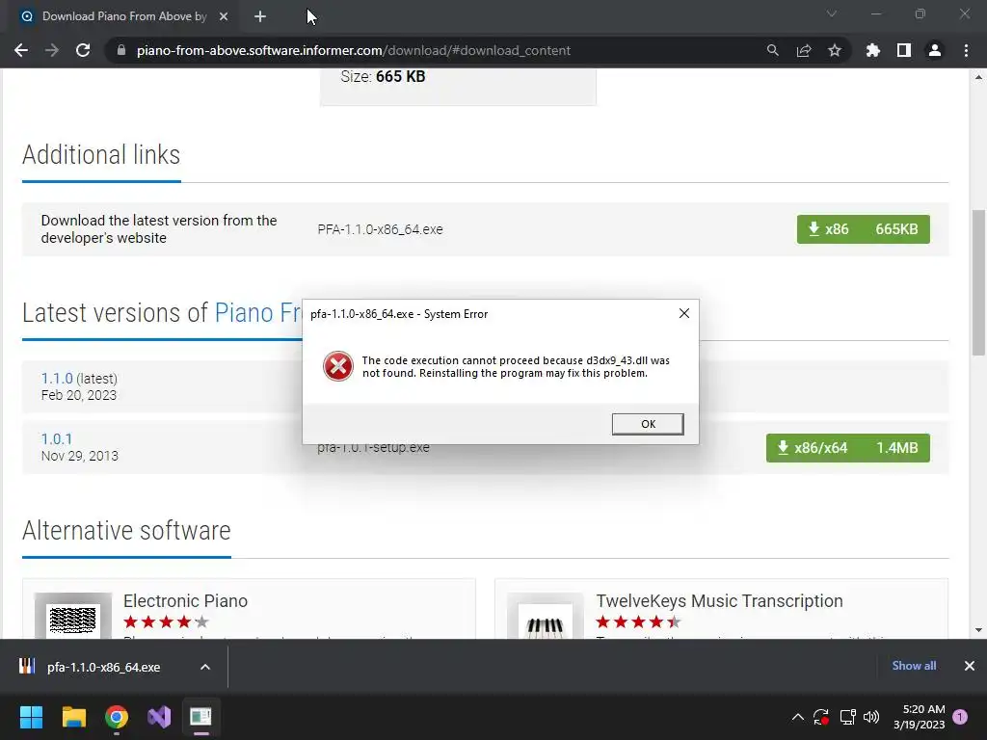This screenshot has width=987, height=740.
Task: Open version 1.0.1 link
Action: pyautogui.click(x=57, y=438)
